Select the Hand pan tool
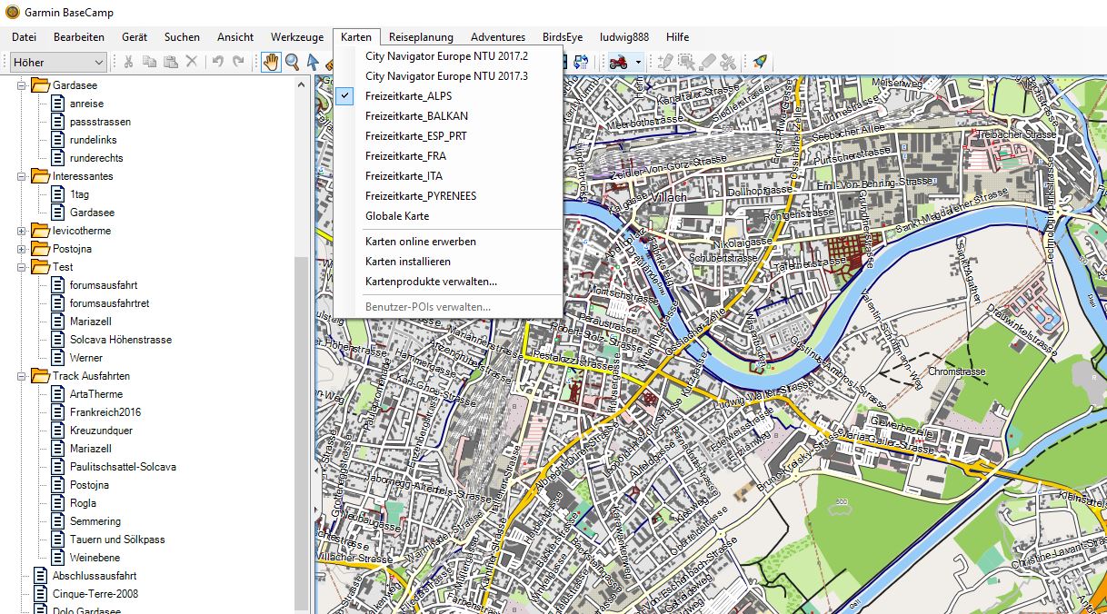 [x=271, y=62]
